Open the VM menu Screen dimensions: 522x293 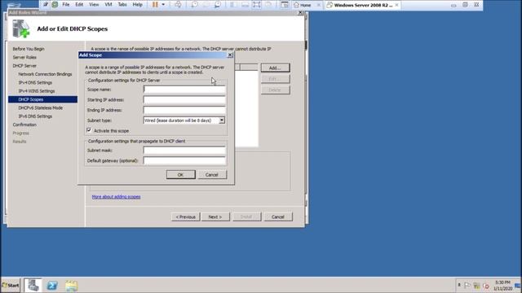click(x=108, y=5)
